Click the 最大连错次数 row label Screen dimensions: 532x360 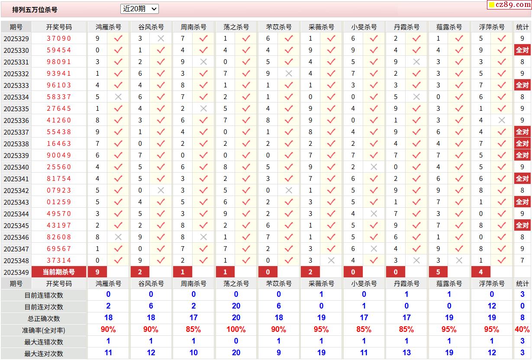point(44,342)
